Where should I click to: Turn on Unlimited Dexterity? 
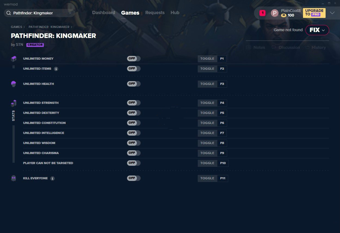tap(134, 113)
